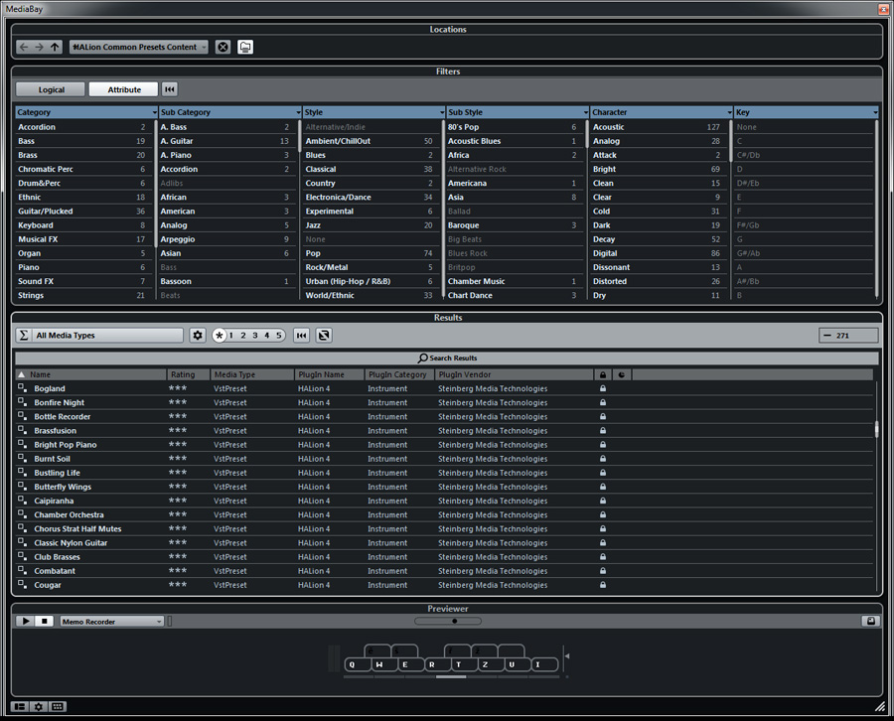Play the preview in the Previewer

point(25,622)
